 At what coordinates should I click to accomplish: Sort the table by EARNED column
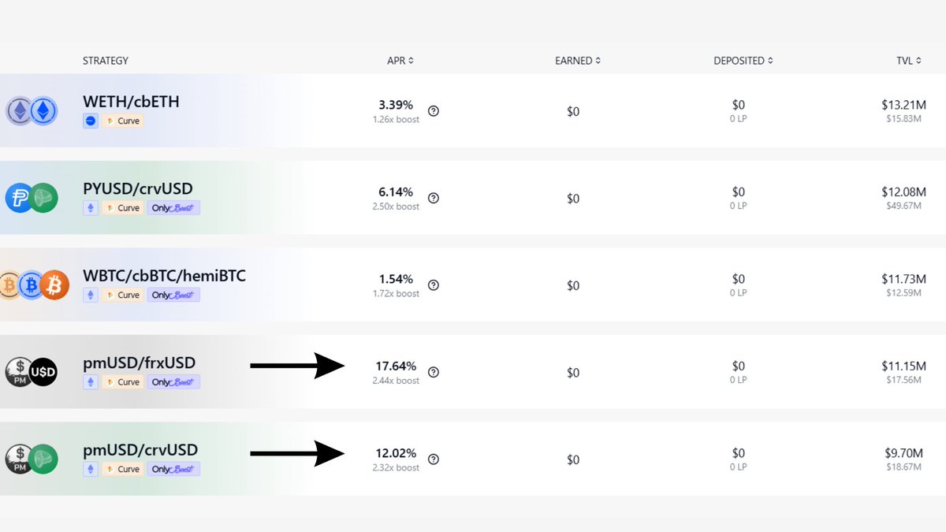point(578,61)
